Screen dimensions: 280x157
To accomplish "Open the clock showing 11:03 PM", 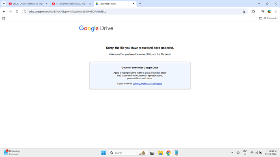I will coord(271,153).
